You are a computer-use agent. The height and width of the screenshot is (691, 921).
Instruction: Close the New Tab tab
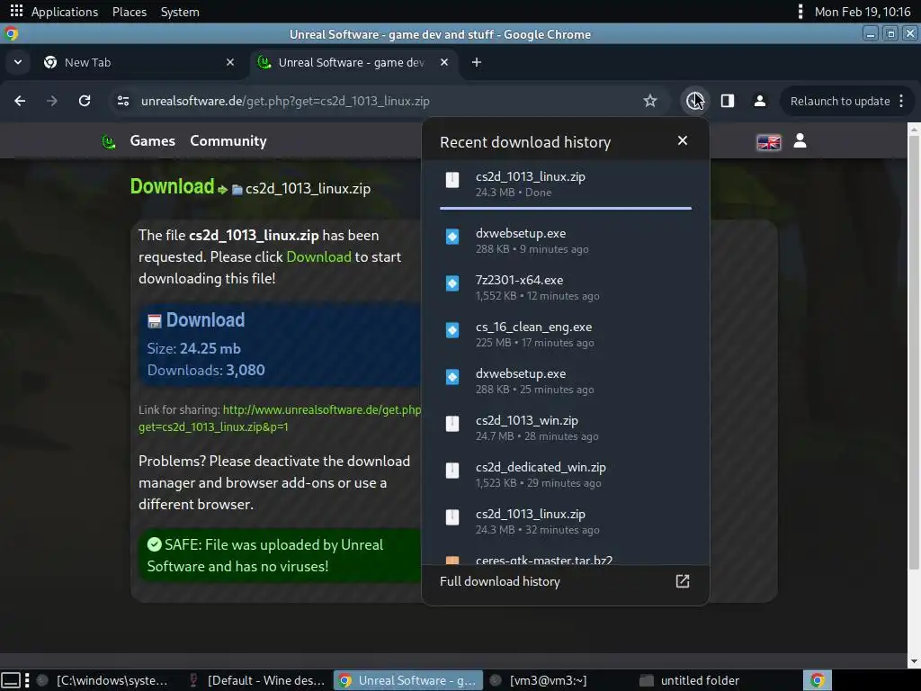tap(230, 62)
